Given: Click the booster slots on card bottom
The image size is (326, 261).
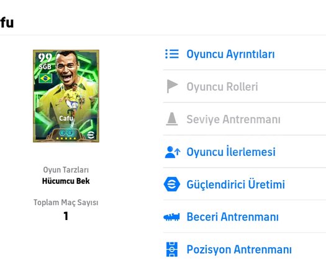Looking at the screenshot, I should 66,133.
